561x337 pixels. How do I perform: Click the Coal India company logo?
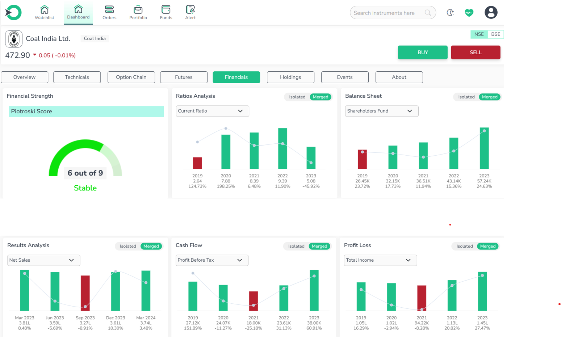[14, 39]
